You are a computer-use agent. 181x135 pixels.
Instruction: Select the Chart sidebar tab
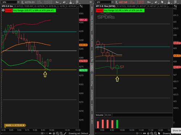point(92,68)
